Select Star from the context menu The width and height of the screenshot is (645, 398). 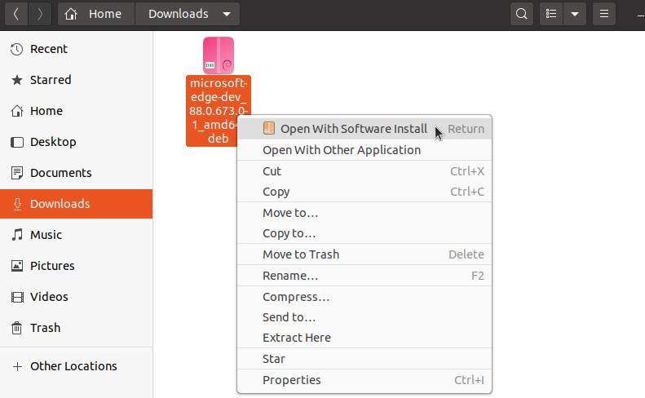point(364,359)
